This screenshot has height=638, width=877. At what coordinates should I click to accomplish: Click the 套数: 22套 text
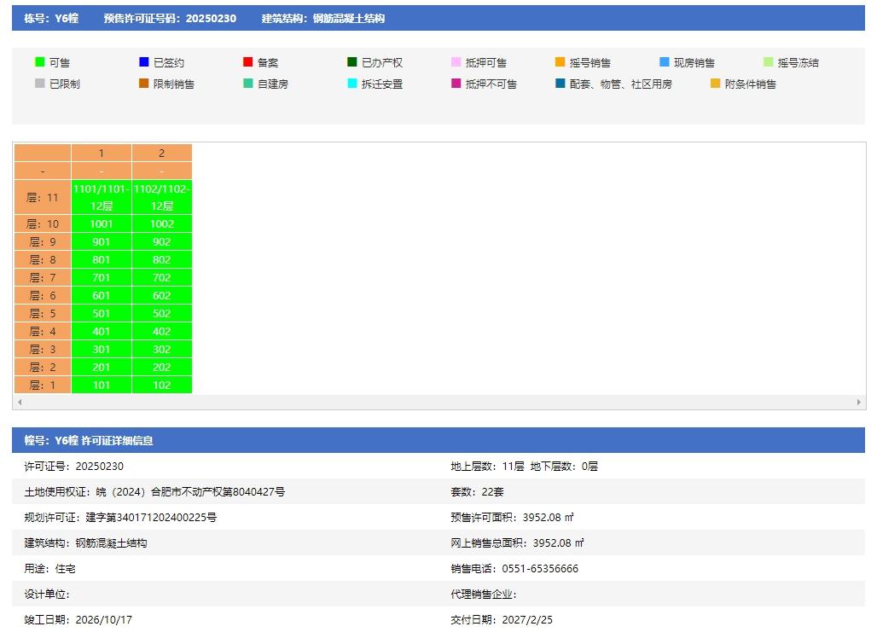[477, 492]
